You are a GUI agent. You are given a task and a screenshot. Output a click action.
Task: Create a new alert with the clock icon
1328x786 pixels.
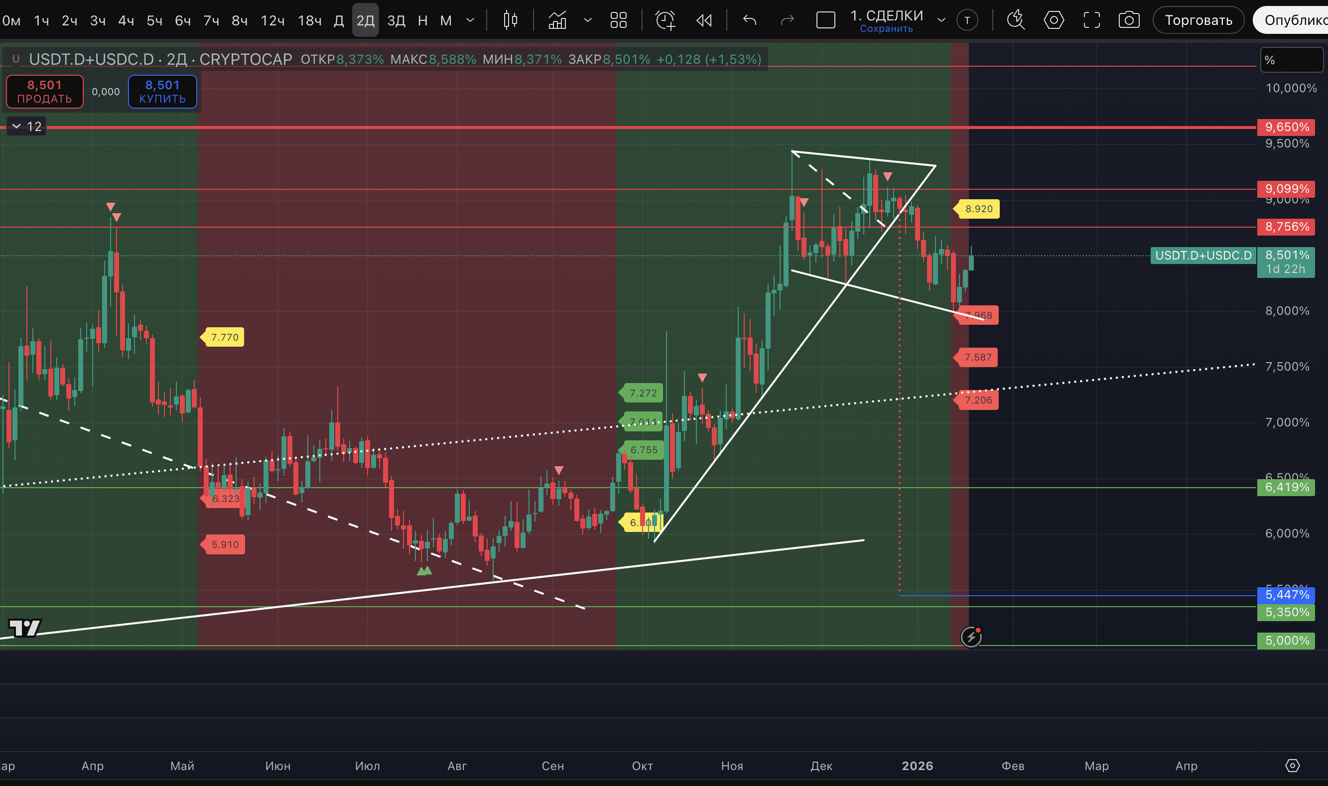pos(664,20)
